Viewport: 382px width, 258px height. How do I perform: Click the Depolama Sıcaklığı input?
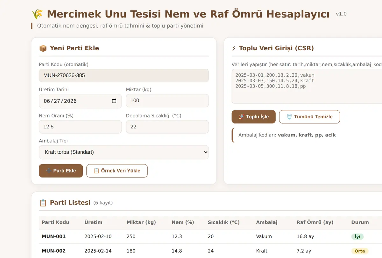(x=167, y=127)
